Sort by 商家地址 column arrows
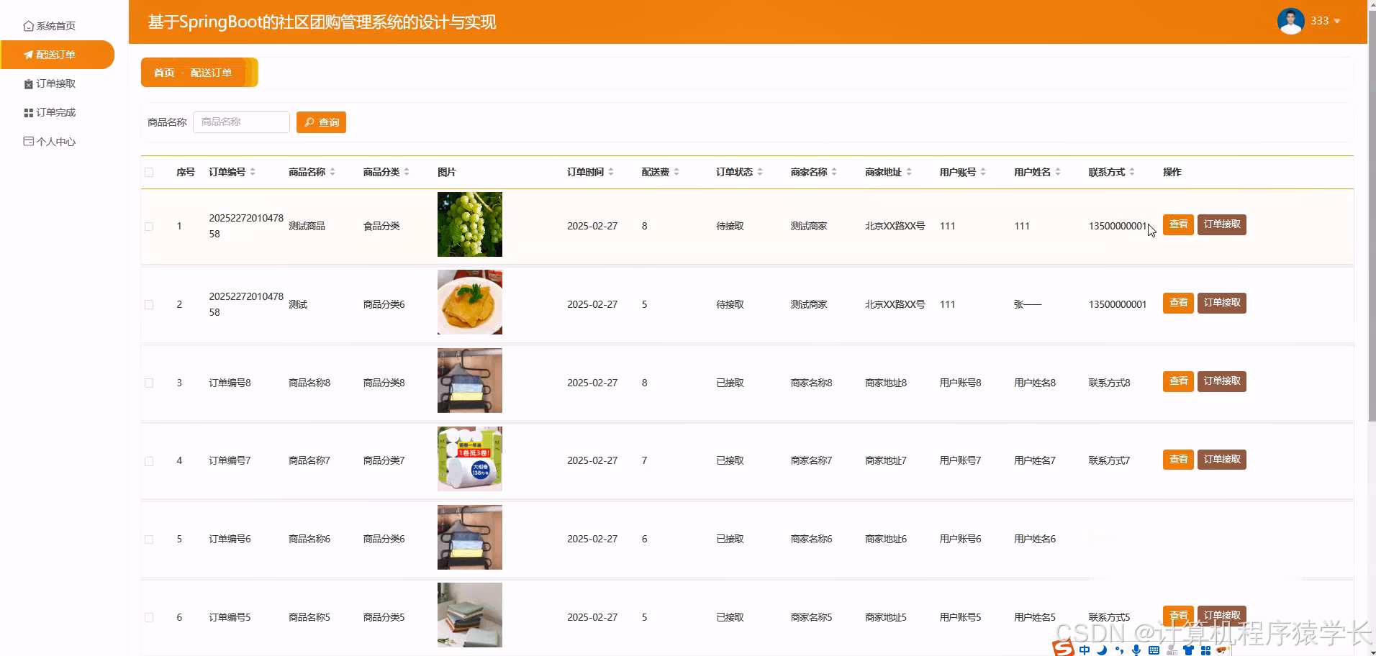The image size is (1376, 656). click(x=909, y=172)
